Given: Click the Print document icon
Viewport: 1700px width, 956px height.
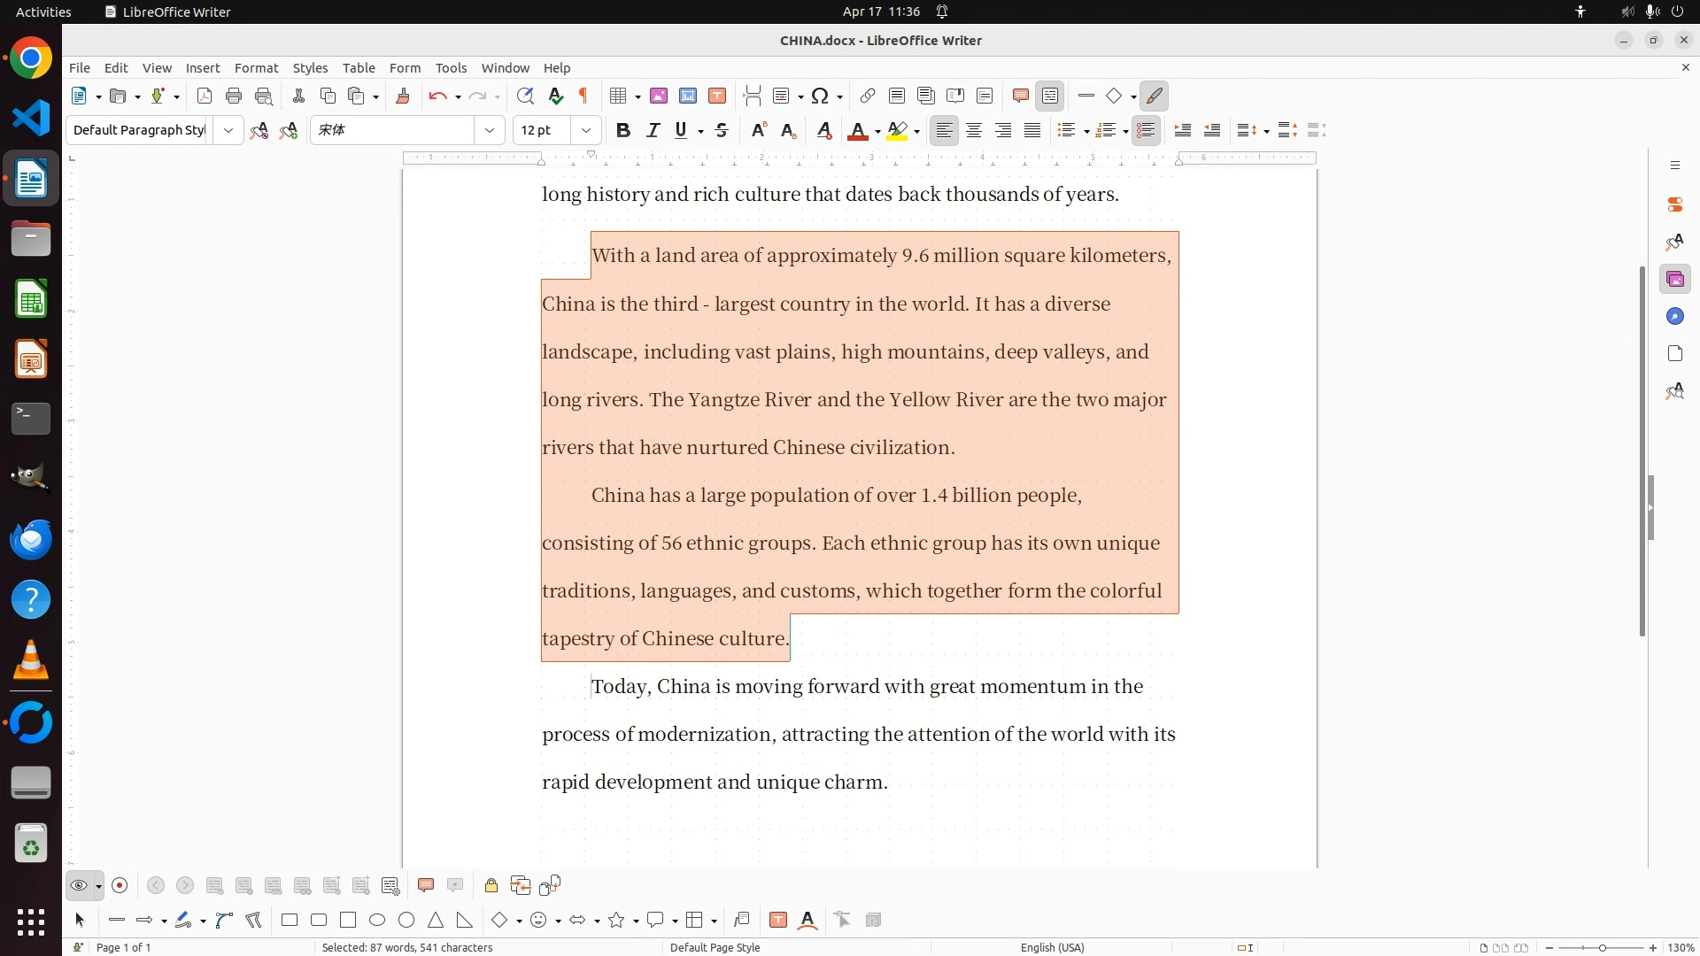Looking at the screenshot, I should 234,96.
